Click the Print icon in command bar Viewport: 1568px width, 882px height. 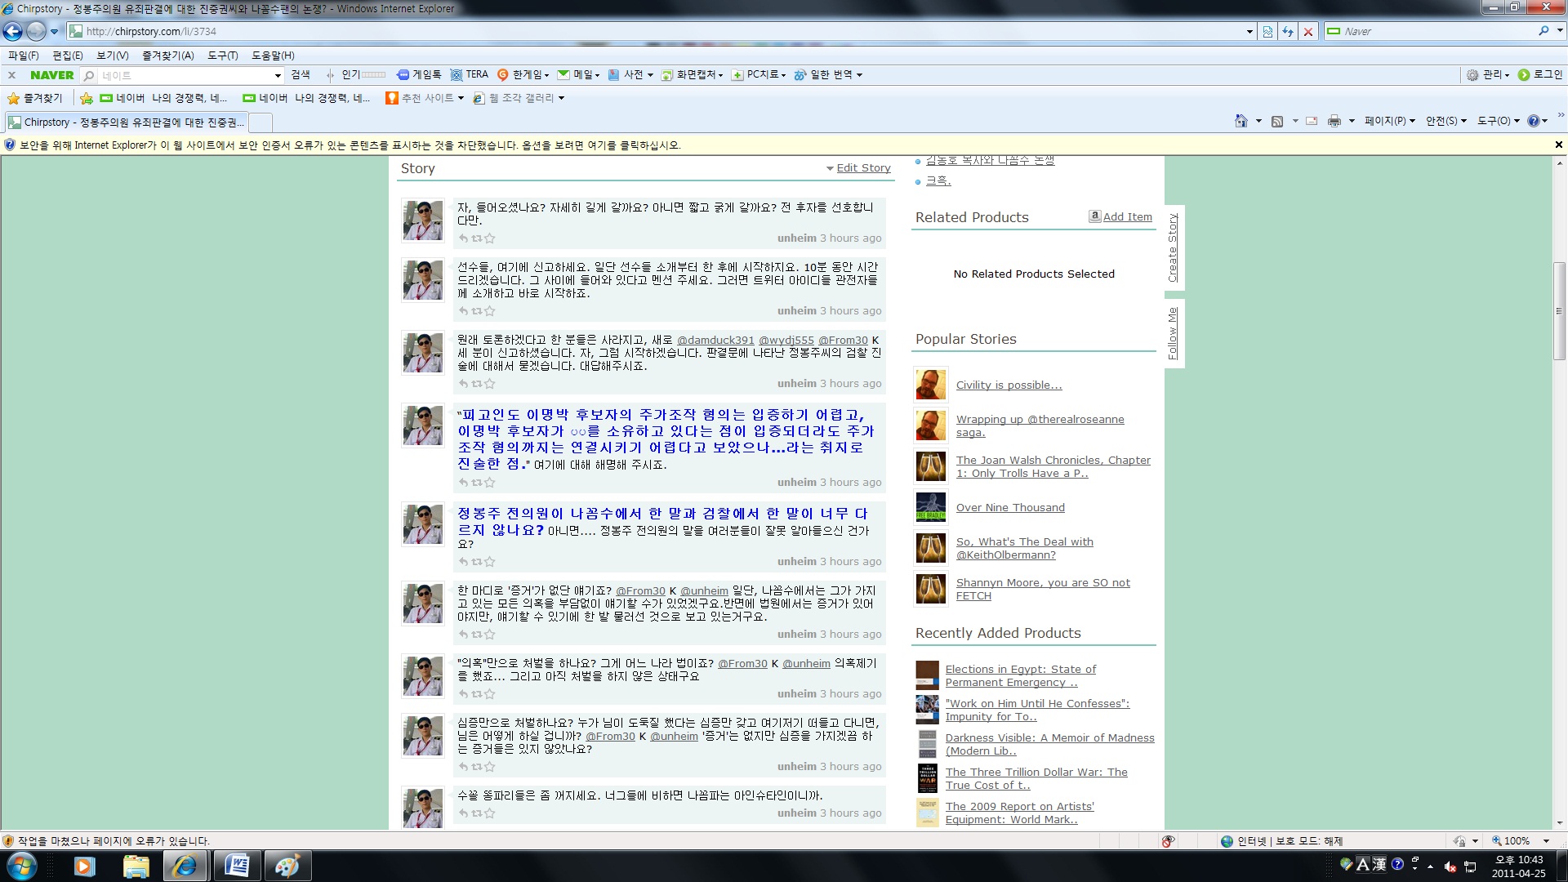pos(1334,121)
